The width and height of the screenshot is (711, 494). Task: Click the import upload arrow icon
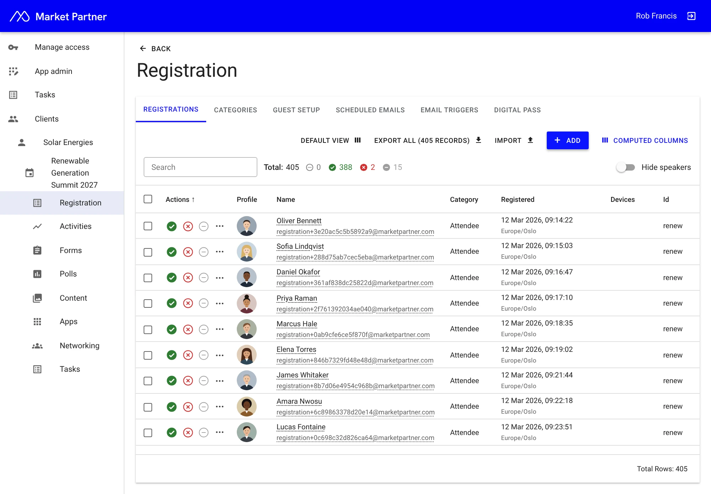[530, 140]
